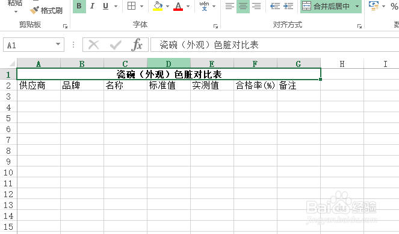Open fill color dropdown arrow
This screenshot has height=234, width=399.
click(167, 6)
